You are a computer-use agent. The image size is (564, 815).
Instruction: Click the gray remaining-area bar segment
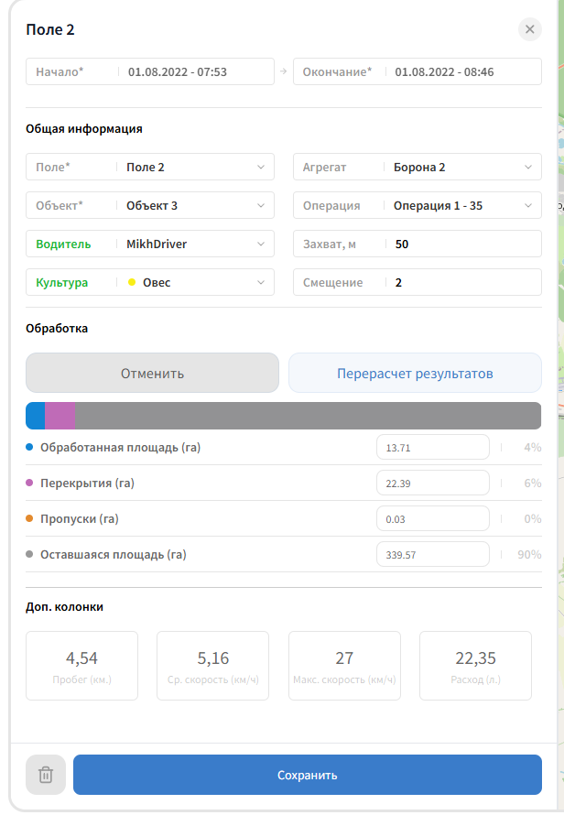click(309, 416)
